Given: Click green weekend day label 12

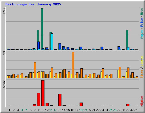Looking at the screenshot, I should [x=55, y=110].
